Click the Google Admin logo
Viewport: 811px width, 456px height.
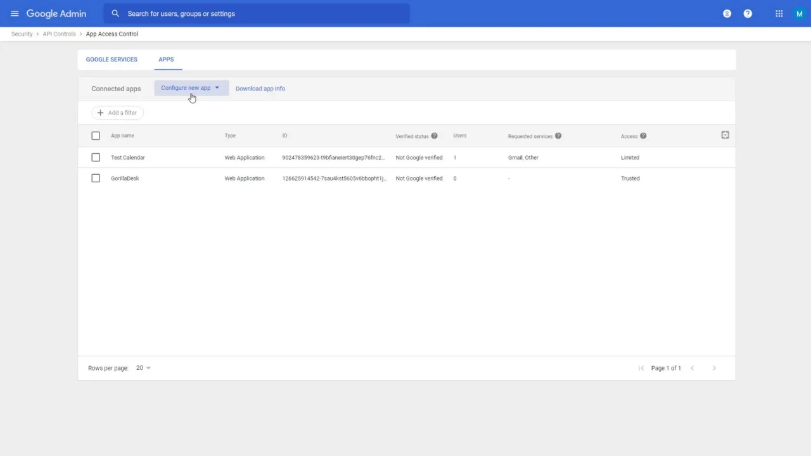pos(56,13)
